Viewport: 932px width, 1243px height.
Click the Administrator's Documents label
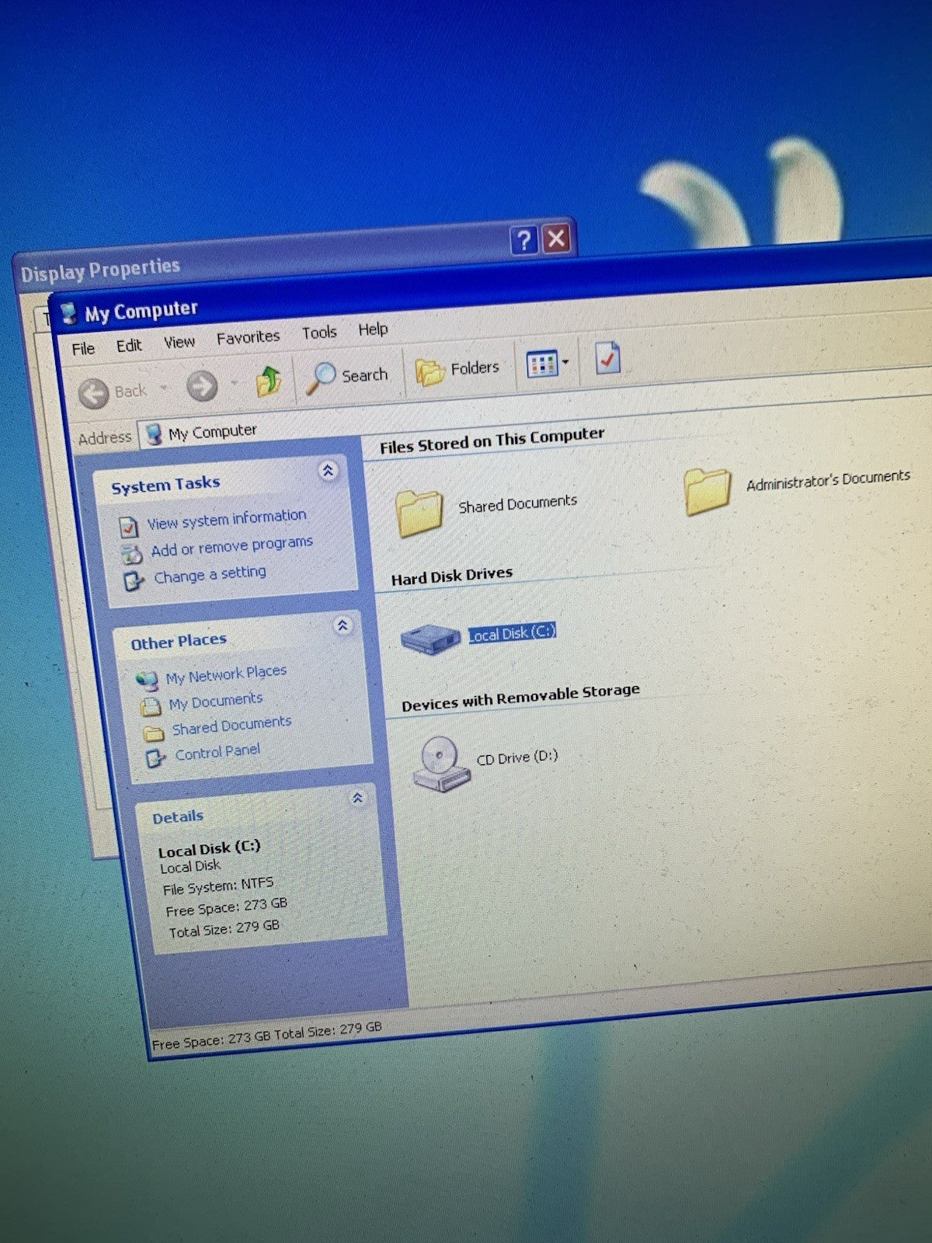[828, 480]
